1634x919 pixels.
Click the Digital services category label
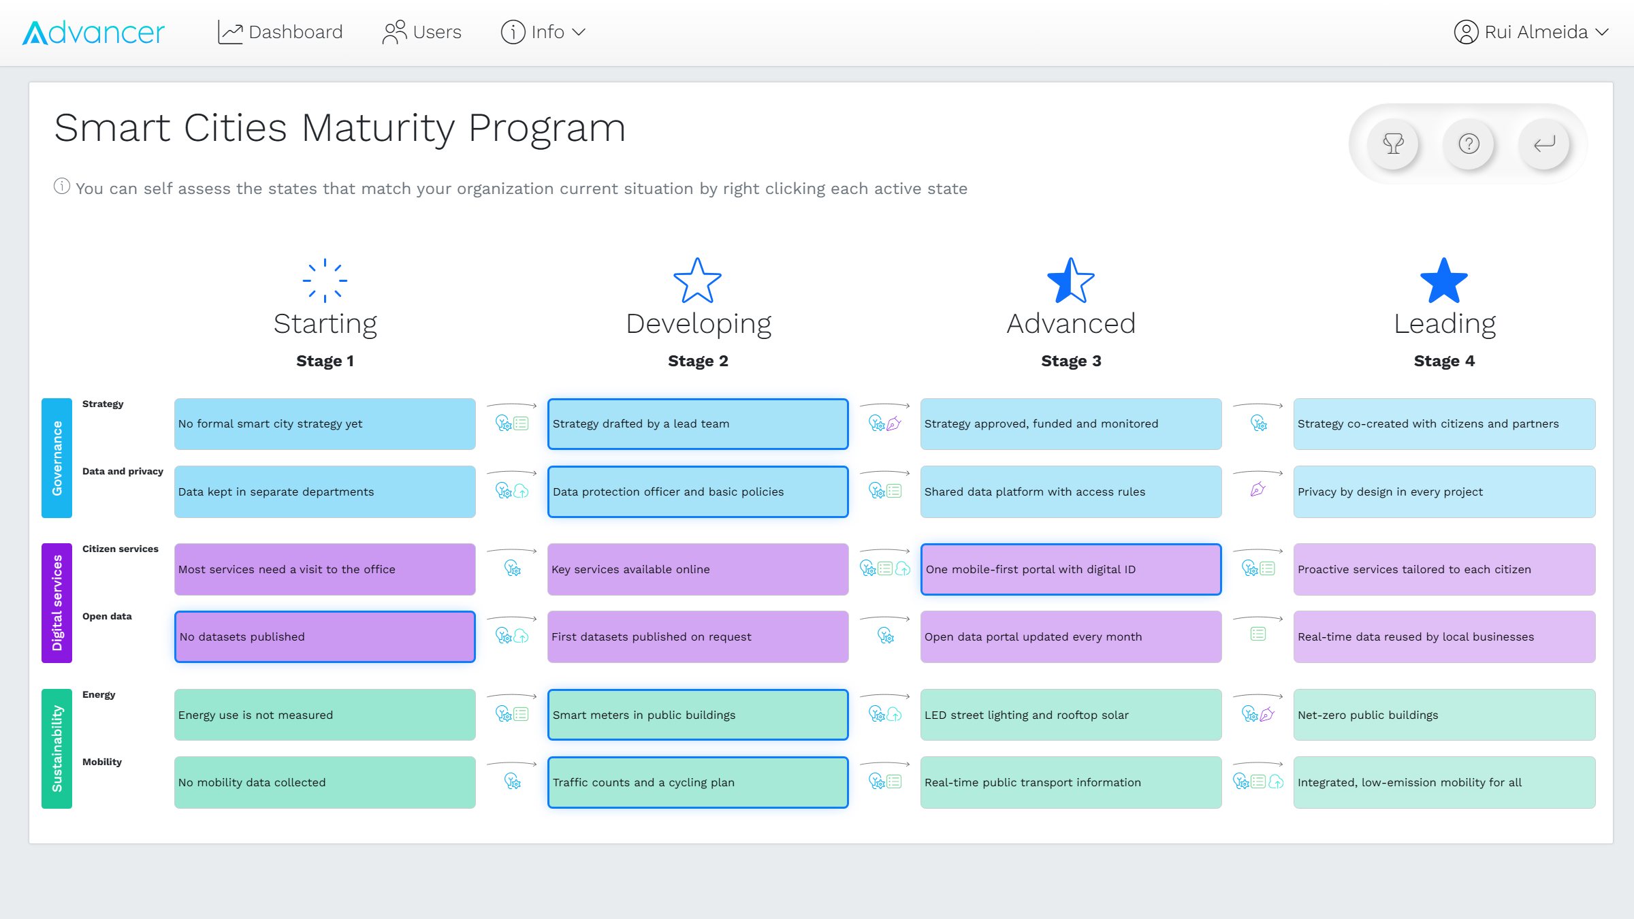pos(57,603)
